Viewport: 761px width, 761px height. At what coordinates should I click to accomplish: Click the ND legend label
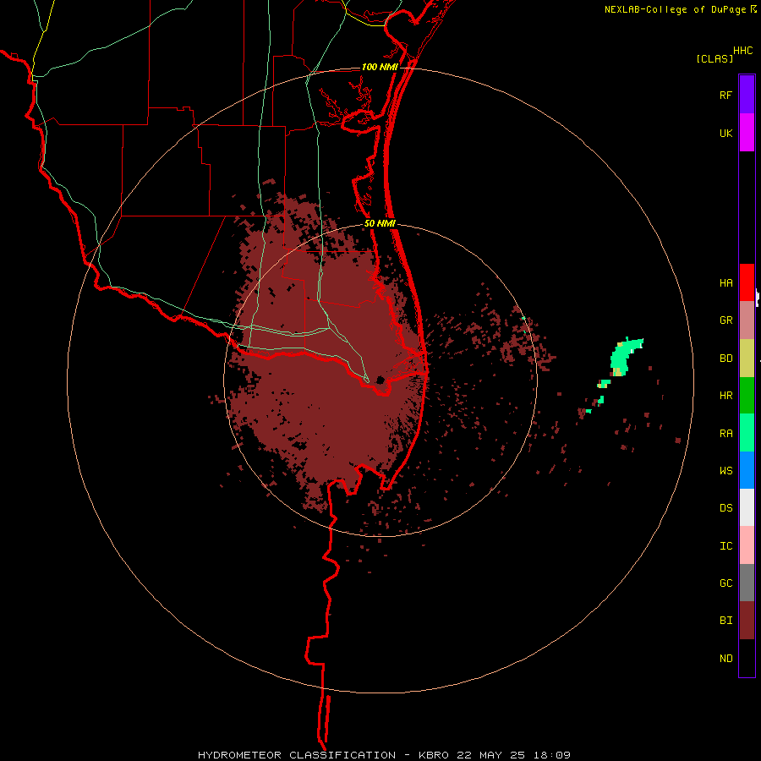[725, 659]
